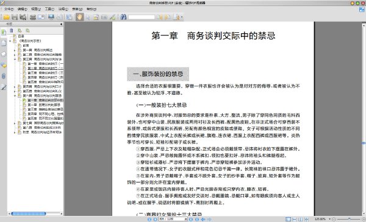The height and width of the screenshot is (222, 366).
Task: Open a file with the folder icon
Action: point(6,17)
